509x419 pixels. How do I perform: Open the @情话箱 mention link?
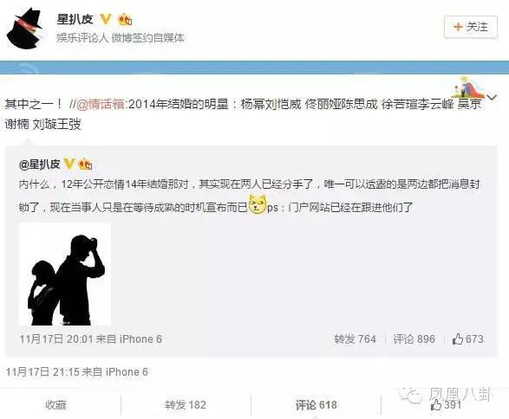click(101, 104)
